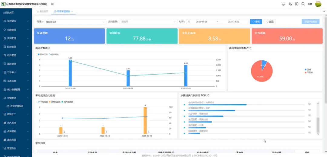The image size is (327, 157).
Task: Click the red 不及格 pie chart slice
Action: click(x=261, y=72)
